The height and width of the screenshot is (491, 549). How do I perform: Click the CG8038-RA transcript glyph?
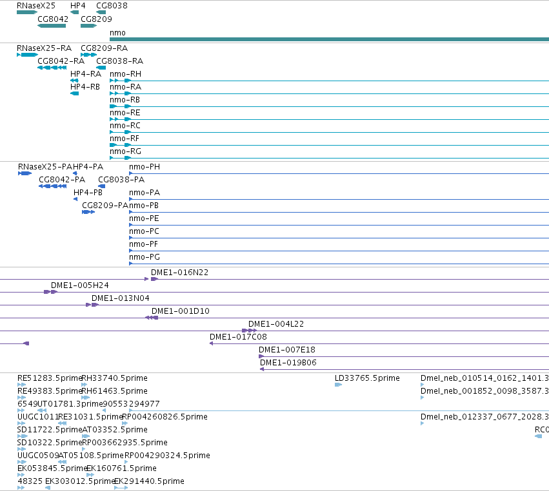[x=101, y=68]
